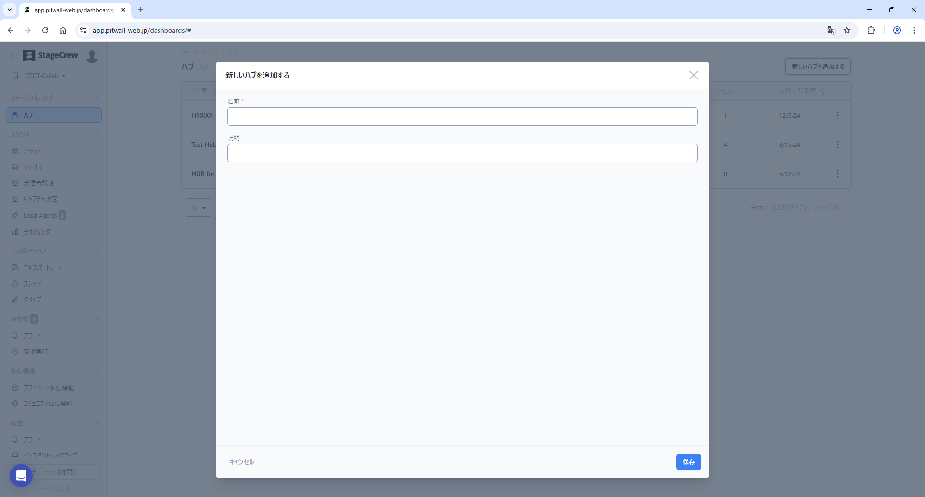Click the 説明 description input field
Image resolution: width=925 pixels, height=497 pixels.
click(x=462, y=153)
